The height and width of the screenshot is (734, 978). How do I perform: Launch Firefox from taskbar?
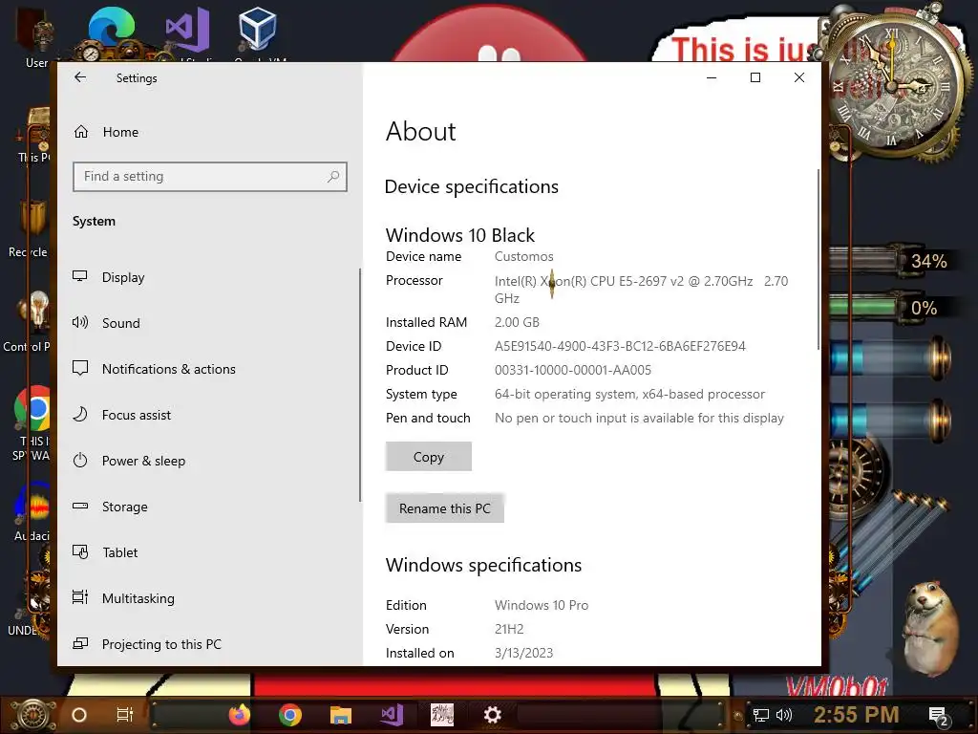point(240,715)
